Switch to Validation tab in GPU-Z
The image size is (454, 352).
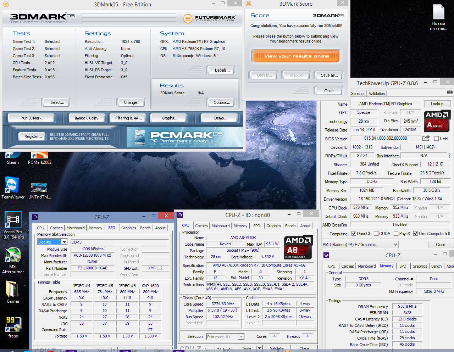[x=377, y=94]
